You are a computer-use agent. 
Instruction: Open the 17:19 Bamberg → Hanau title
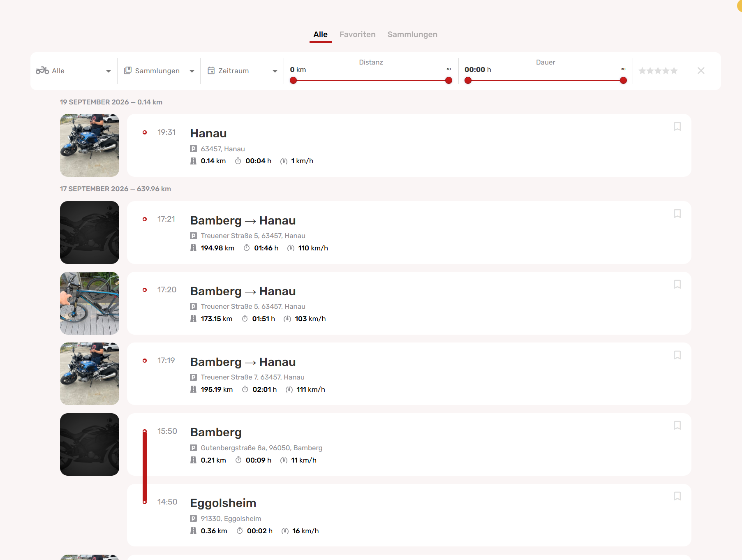(x=243, y=362)
